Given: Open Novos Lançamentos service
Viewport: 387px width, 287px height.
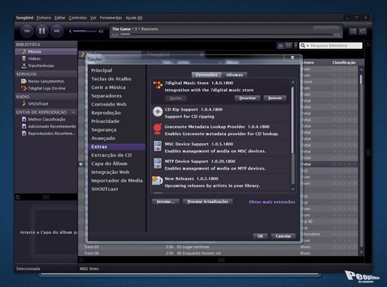Looking at the screenshot, I should coord(46,81).
